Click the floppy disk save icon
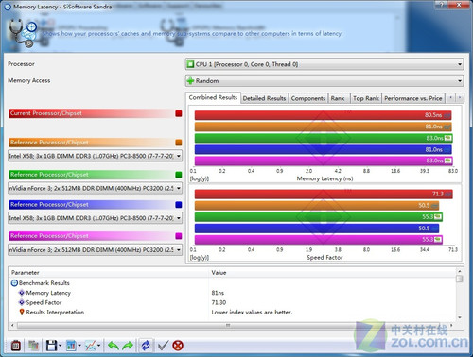 click(51, 346)
